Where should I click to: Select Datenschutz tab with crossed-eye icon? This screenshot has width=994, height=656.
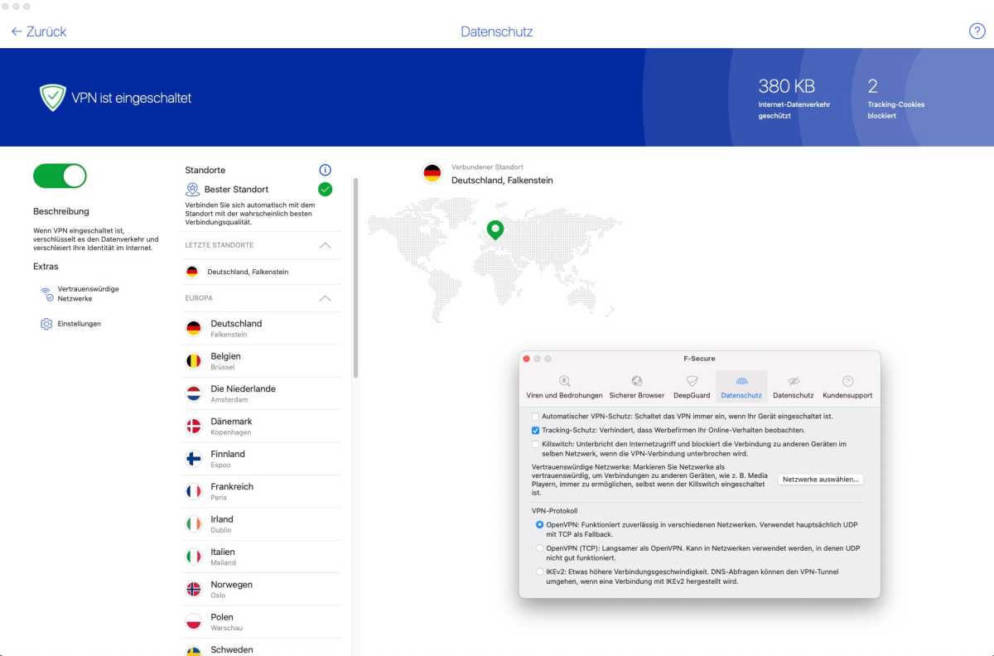click(x=794, y=387)
